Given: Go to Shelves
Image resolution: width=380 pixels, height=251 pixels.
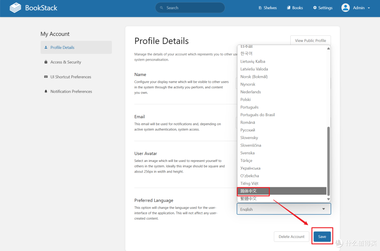Looking at the screenshot, I should (267, 8).
